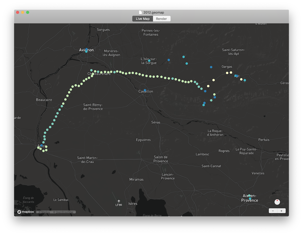Click the Mapbox logo

tap(26, 212)
